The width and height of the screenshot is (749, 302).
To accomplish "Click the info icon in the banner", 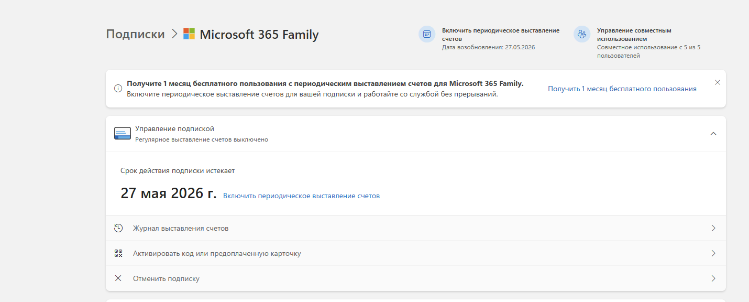I will point(118,89).
